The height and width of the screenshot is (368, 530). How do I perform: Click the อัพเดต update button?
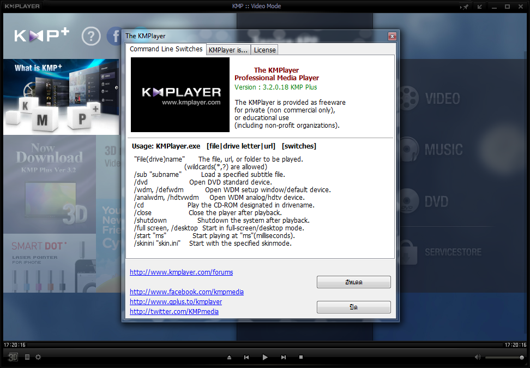point(353,282)
